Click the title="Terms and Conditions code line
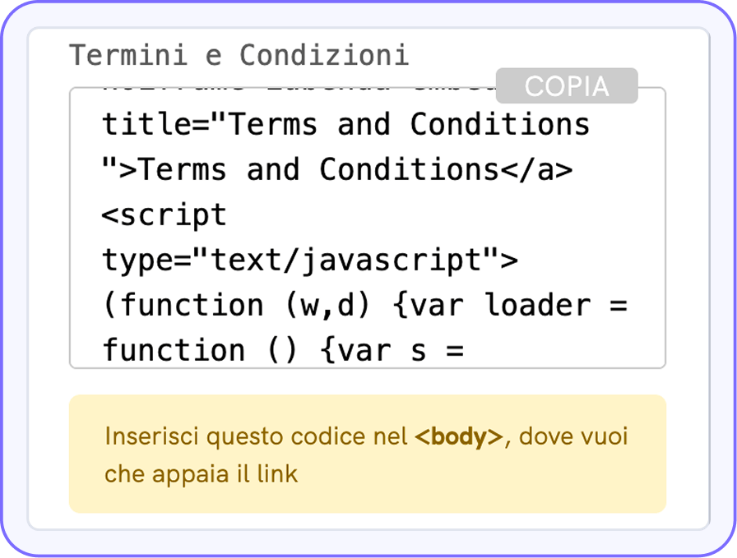The height and width of the screenshot is (558, 737). 345,125
